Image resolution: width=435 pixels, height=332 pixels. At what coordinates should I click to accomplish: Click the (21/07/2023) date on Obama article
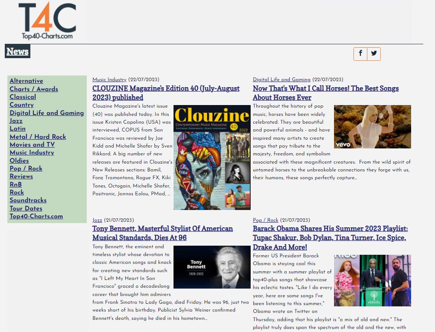tap(295, 220)
